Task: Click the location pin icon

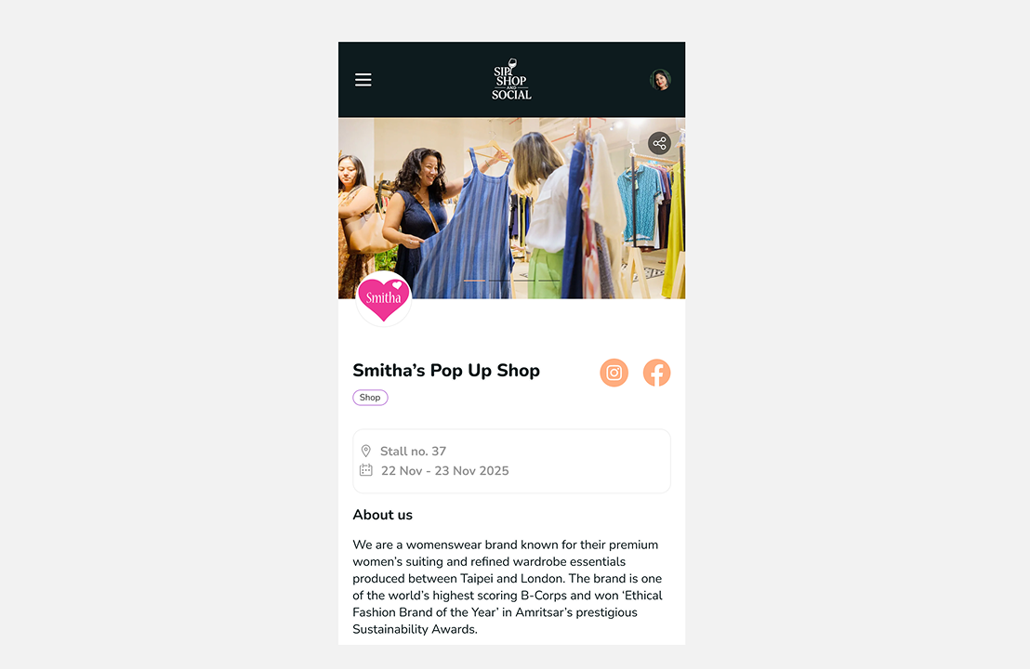Action: (366, 451)
